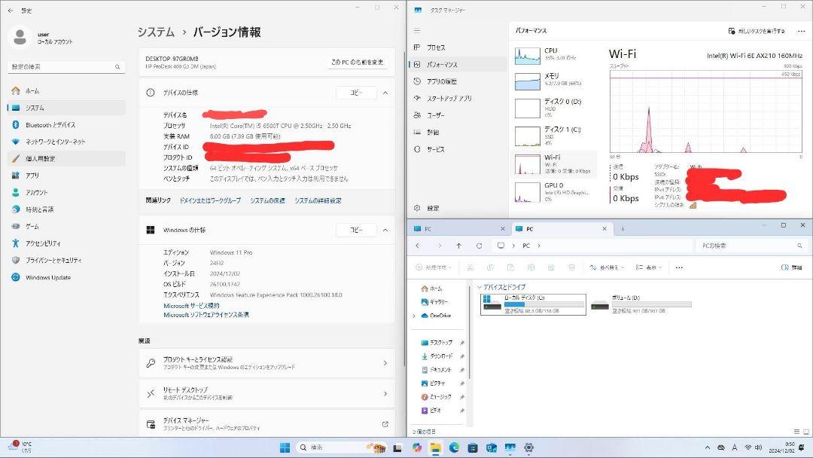
Task: Open ドメインまたはワークグループ link
Action: 210,200
